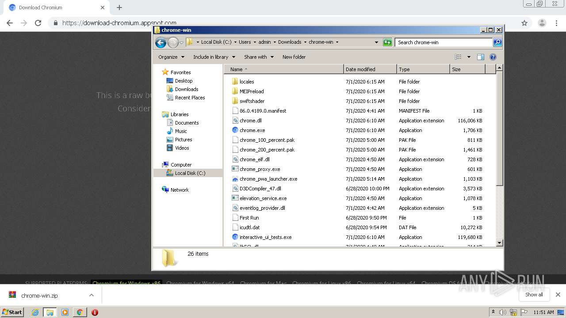This screenshot has height=318, width=566.
Task: Open the Share with dropdown
Action: tap(259, 57)
